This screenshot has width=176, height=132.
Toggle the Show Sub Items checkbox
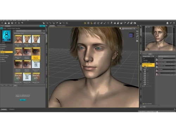[x=143, y=104]
